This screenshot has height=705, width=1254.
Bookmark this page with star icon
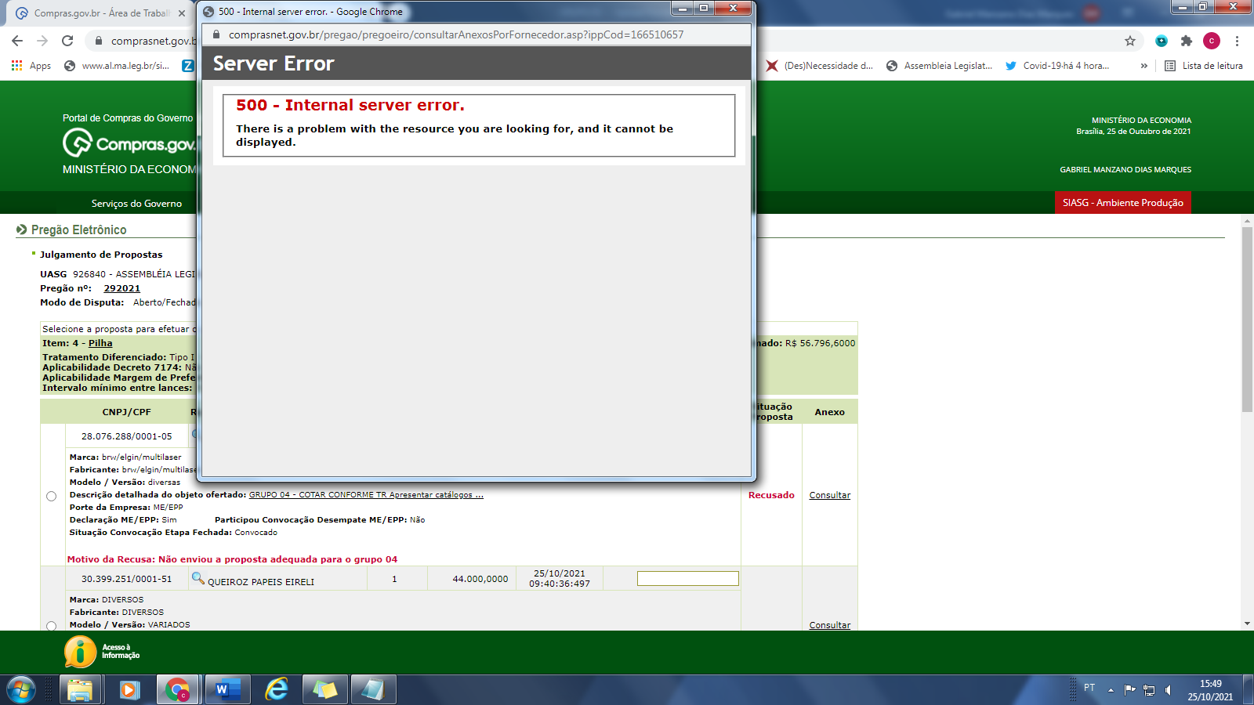coord(1129,41)
